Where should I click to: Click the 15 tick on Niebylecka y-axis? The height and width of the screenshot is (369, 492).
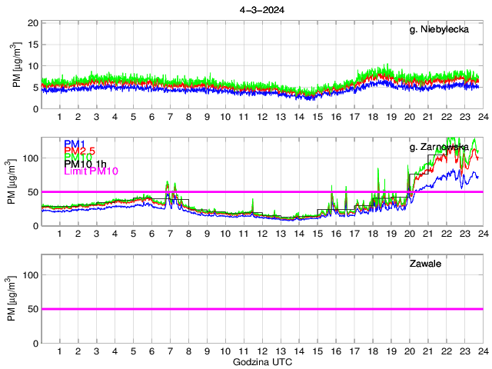pyautogui.click(x=33, y=45)
